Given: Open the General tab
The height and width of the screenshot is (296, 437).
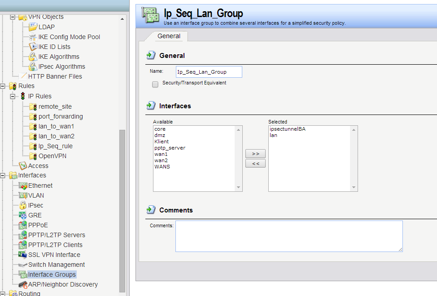Looking at the screenshot, I should click(x=169, y=36).
